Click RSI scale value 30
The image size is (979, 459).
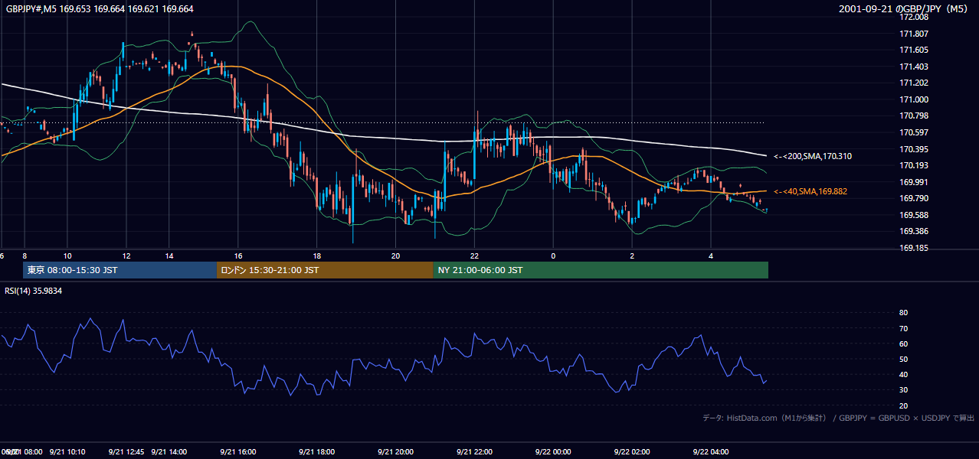[x=903, y=390]
